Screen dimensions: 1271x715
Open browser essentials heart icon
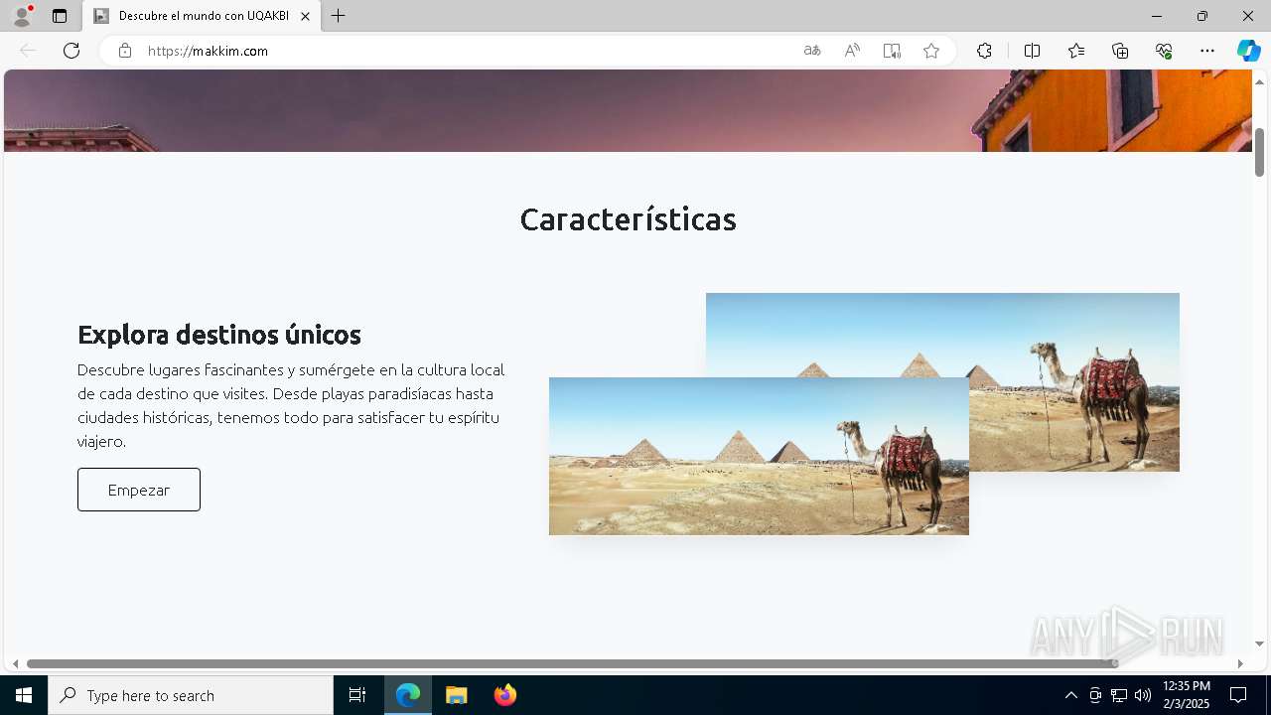click(x=1164, y=51)
